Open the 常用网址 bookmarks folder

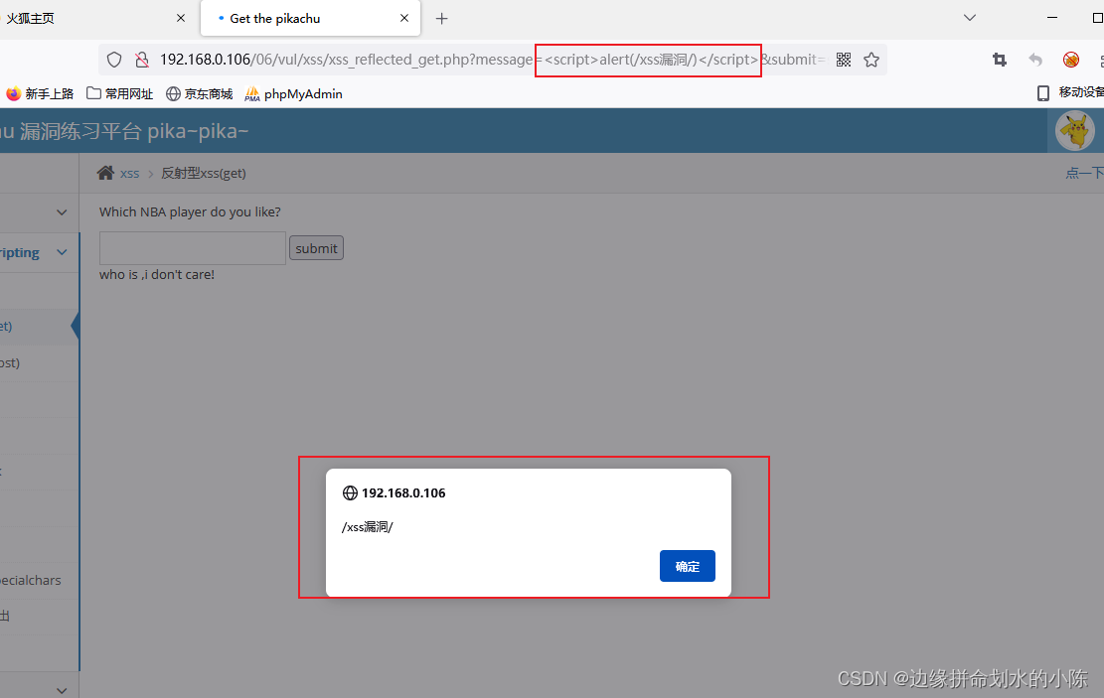(x=119, y=93)
